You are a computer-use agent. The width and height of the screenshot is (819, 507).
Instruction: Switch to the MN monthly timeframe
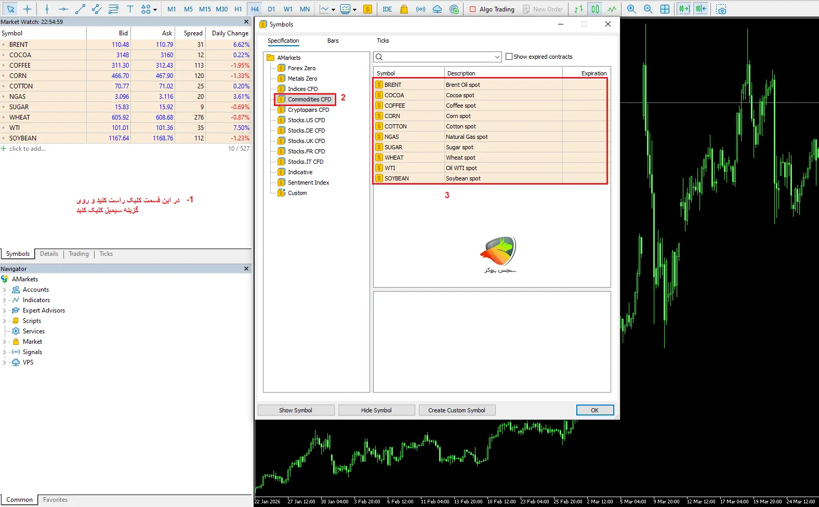point(305,9)
